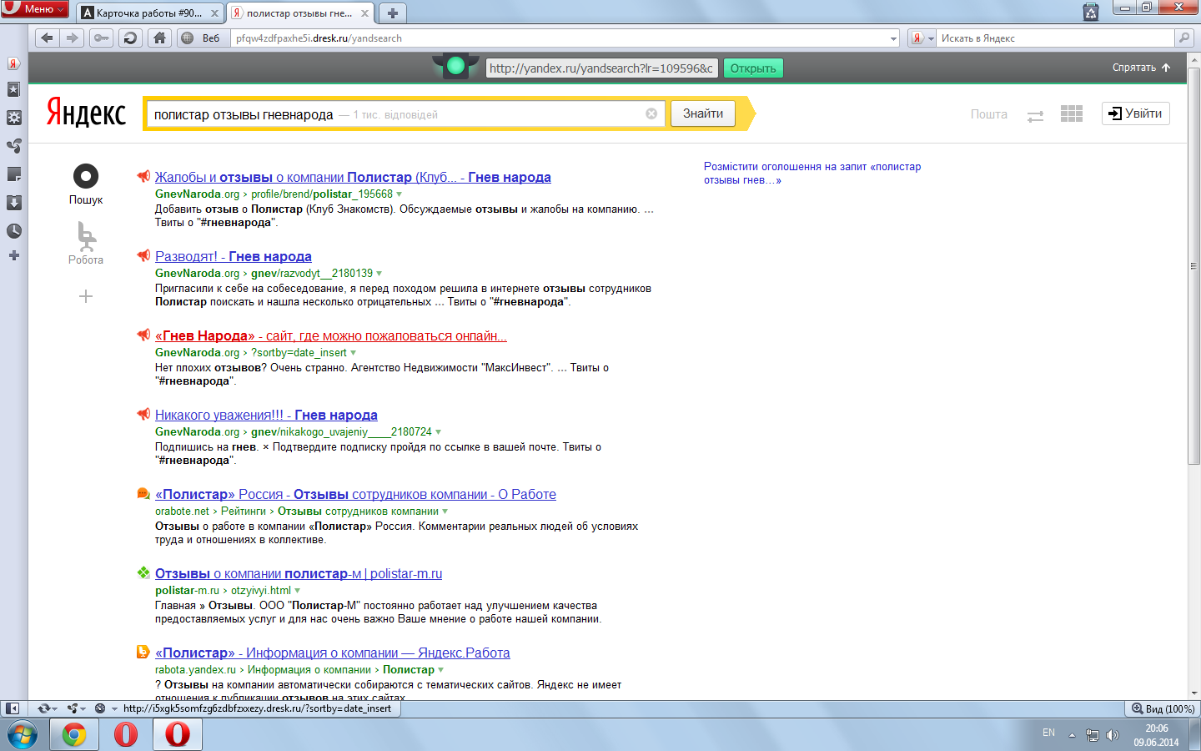Open the password wand key icon
The image size is (1201, 751).
point(102,38)
